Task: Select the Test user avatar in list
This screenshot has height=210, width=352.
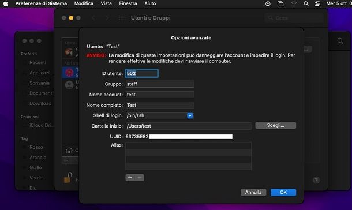Action: [x=69, y=72]
